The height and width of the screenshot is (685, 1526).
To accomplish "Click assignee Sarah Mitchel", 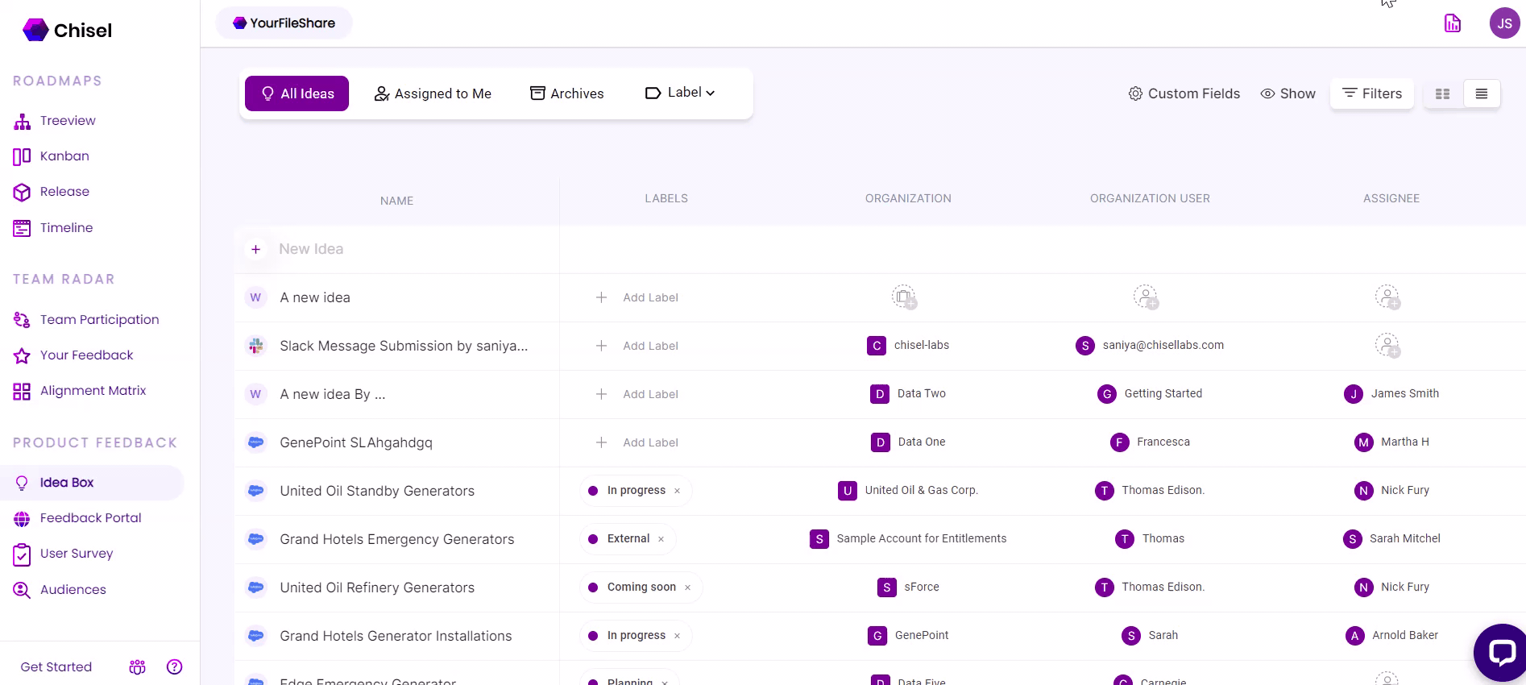I will (1391, 539).
